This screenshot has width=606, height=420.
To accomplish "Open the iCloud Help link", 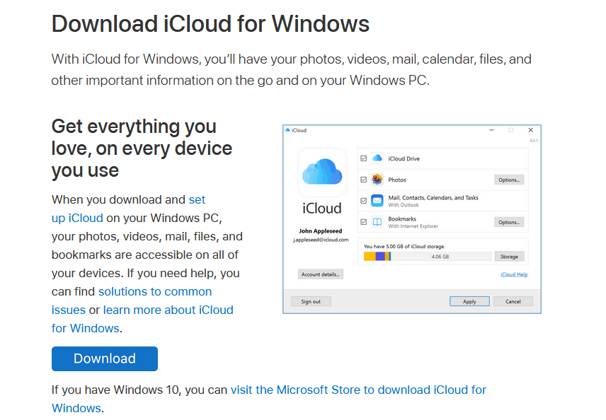I will pos(514,274).
